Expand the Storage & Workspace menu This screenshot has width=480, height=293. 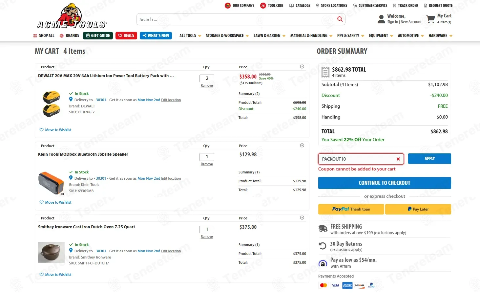coord(227,35)
